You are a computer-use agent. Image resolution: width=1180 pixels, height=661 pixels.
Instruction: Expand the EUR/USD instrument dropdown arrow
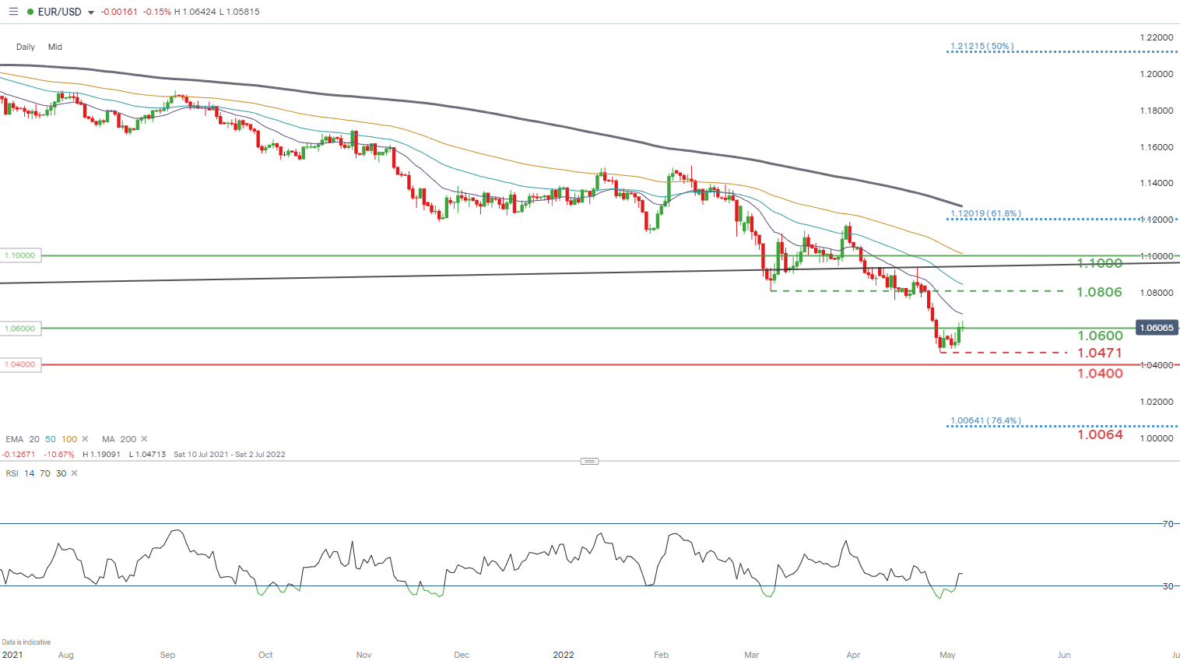91,12
